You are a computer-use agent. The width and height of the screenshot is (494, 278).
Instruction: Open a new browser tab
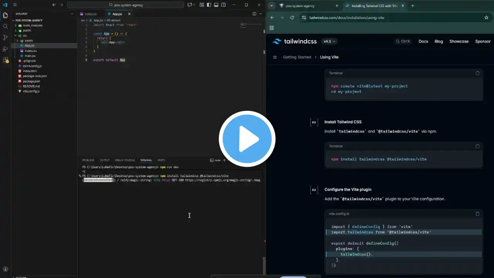(413, 6)
